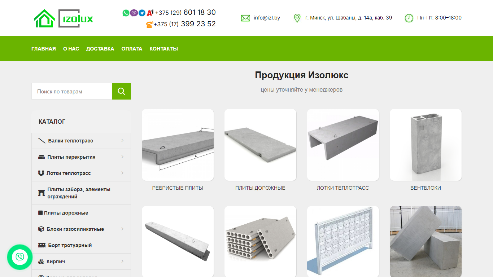Open the ВЕНТБЛОКИ product thumbnail
The image size is (493, 277).
coord(426,145)
